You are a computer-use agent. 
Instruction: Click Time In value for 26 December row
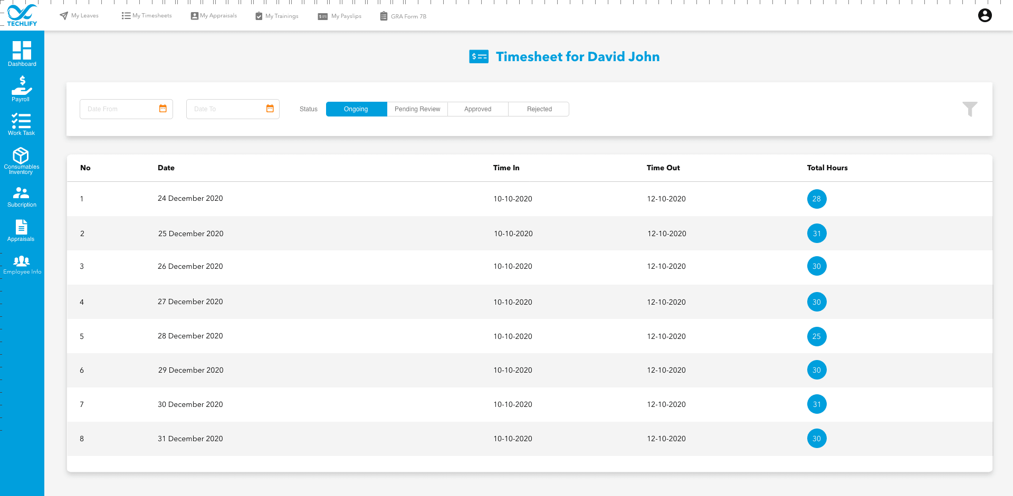[x=513, y=266]
